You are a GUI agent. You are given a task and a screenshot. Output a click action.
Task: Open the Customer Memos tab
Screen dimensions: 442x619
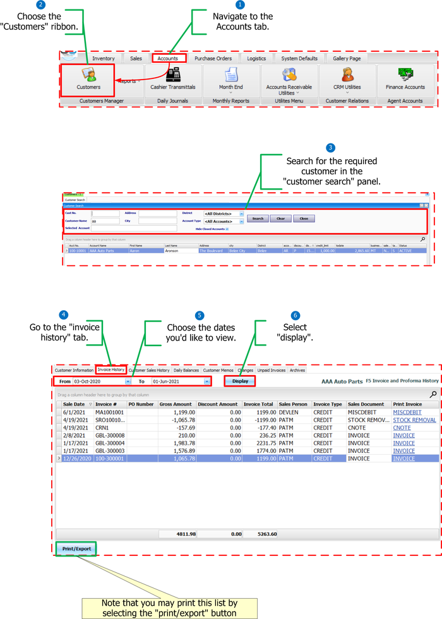(218, 370)
